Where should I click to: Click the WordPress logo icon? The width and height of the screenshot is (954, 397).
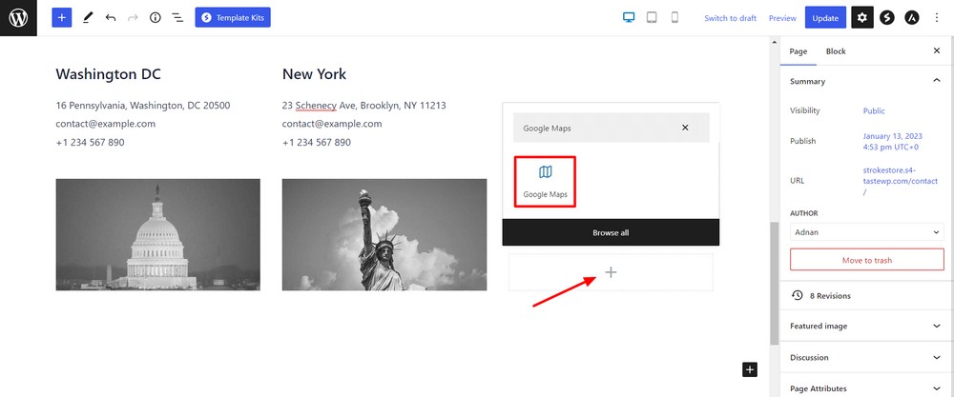click(x=18, y=17)
